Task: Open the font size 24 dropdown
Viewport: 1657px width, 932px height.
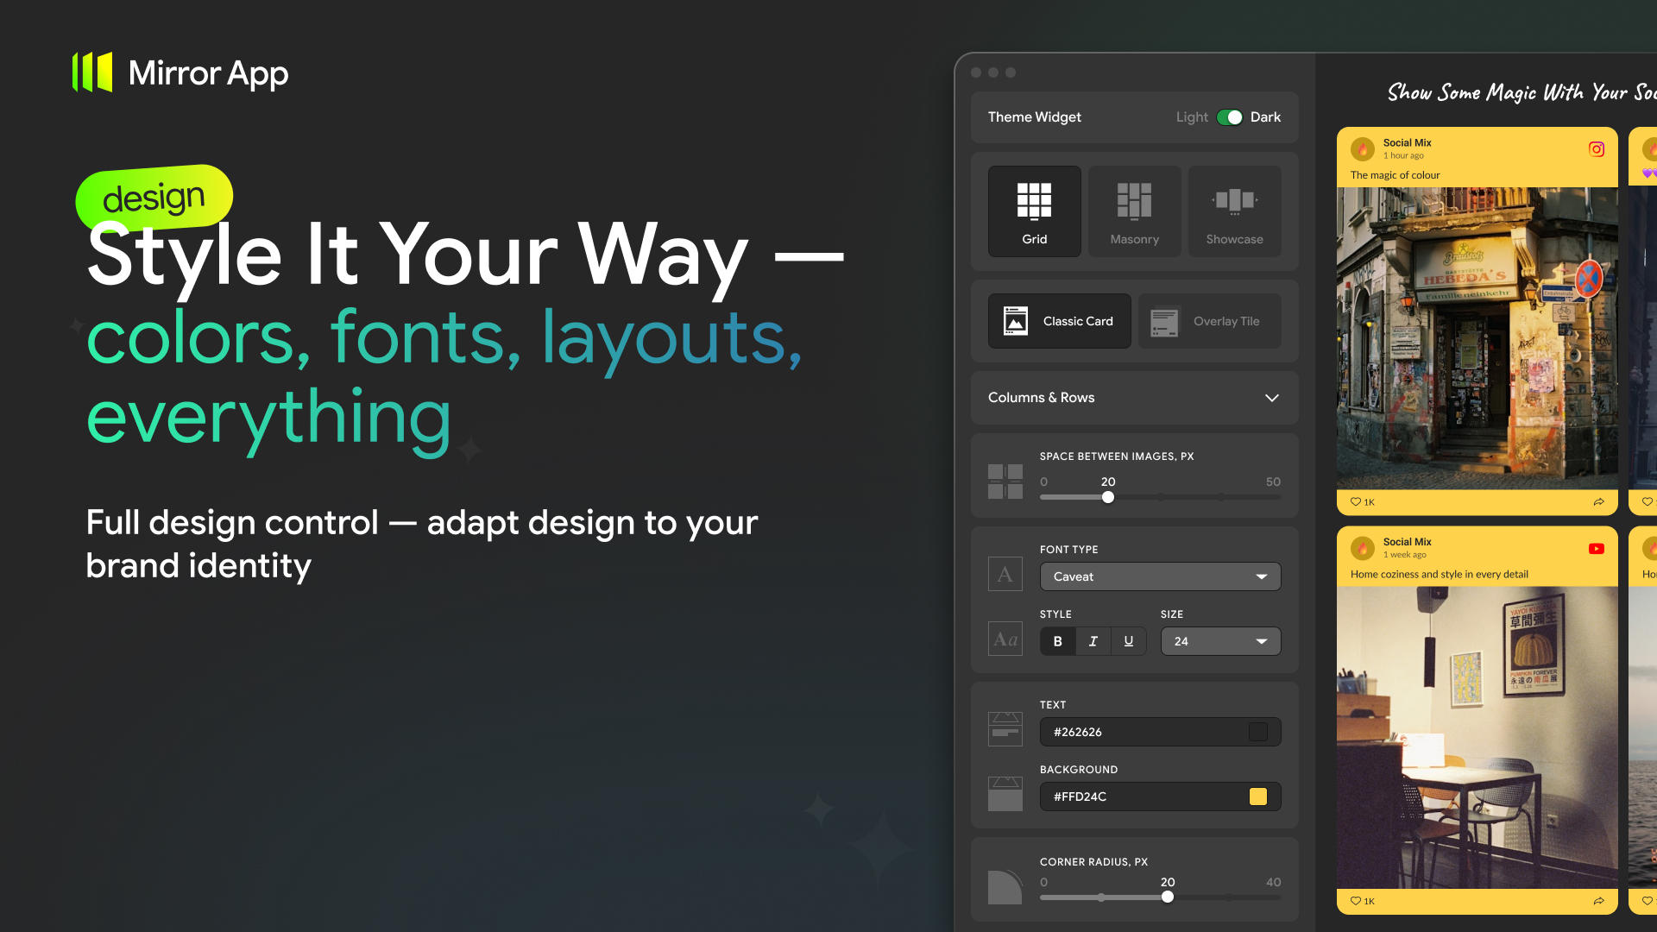Action: click(x=1220, y=641)
